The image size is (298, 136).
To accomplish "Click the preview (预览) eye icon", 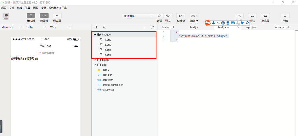I will (168, 16).
